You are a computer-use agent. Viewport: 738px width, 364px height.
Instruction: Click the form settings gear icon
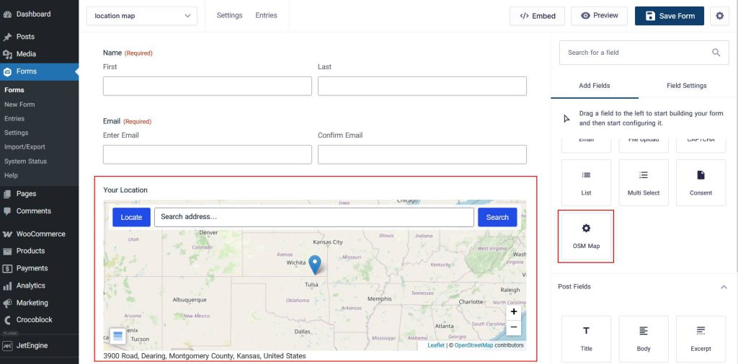pyautogui.click(x=719, y=16)
